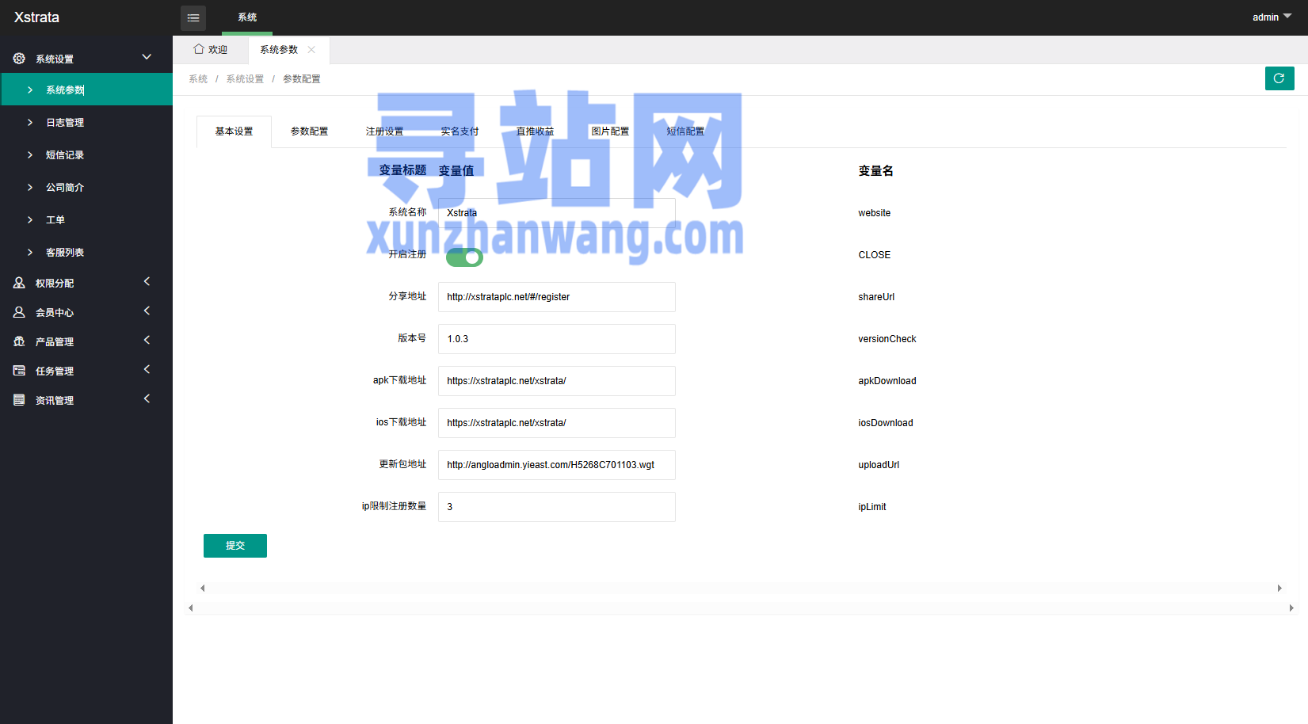Click the 提交 submit button
This screenshot has width=1308, height=724.
(x=235, y=546)
